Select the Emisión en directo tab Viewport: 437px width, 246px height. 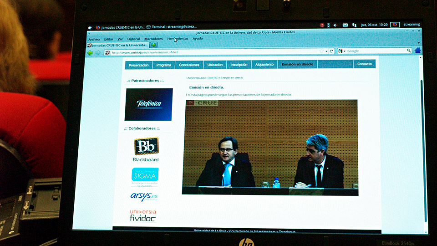(x=297, y=64)
